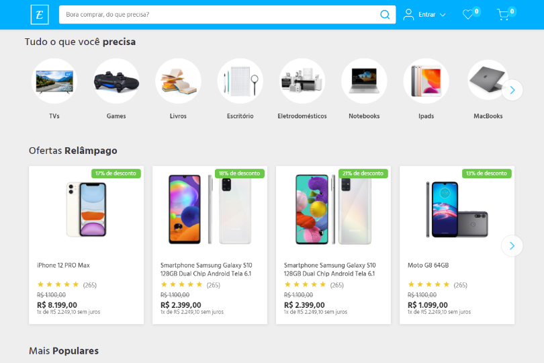Viewport: 544px width, 363px height.
Task: Click the user account icon
Action: pos(408,14)
